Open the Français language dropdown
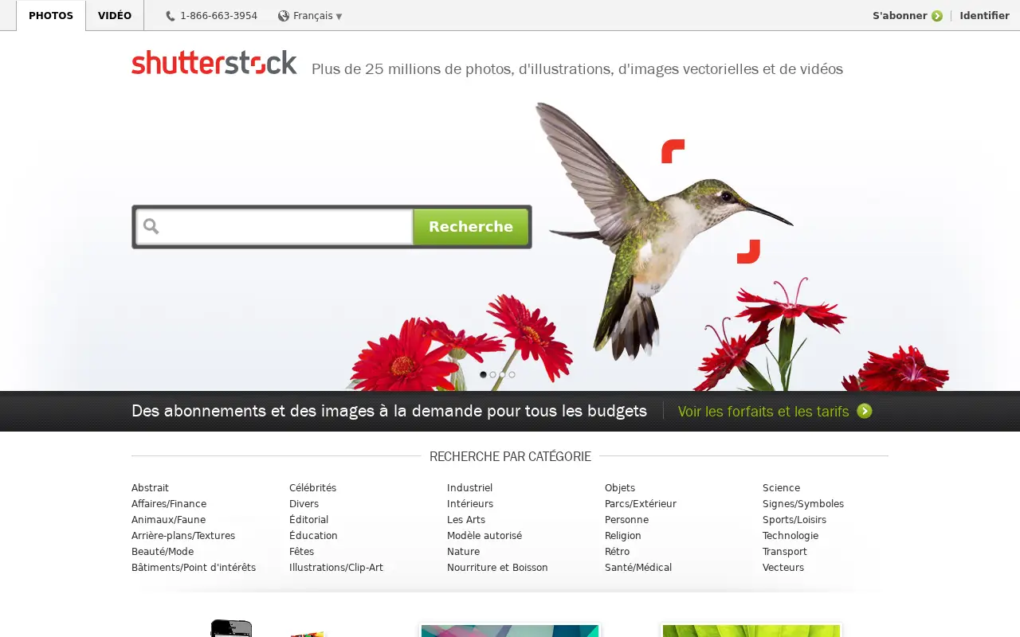1020x637 pixels. (317, 16)
